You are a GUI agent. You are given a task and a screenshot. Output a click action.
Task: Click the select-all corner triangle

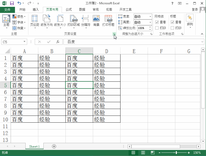[7, 51]
